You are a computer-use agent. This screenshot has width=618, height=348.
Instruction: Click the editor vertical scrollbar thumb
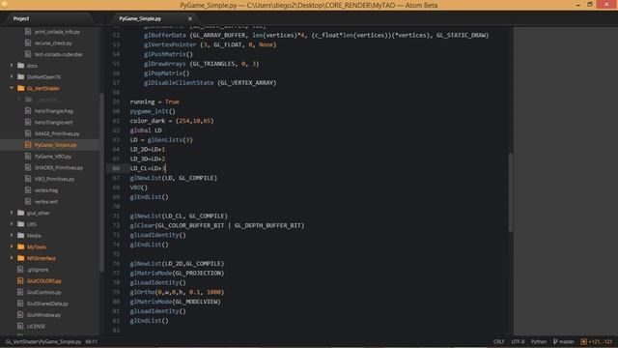(511, 192)
